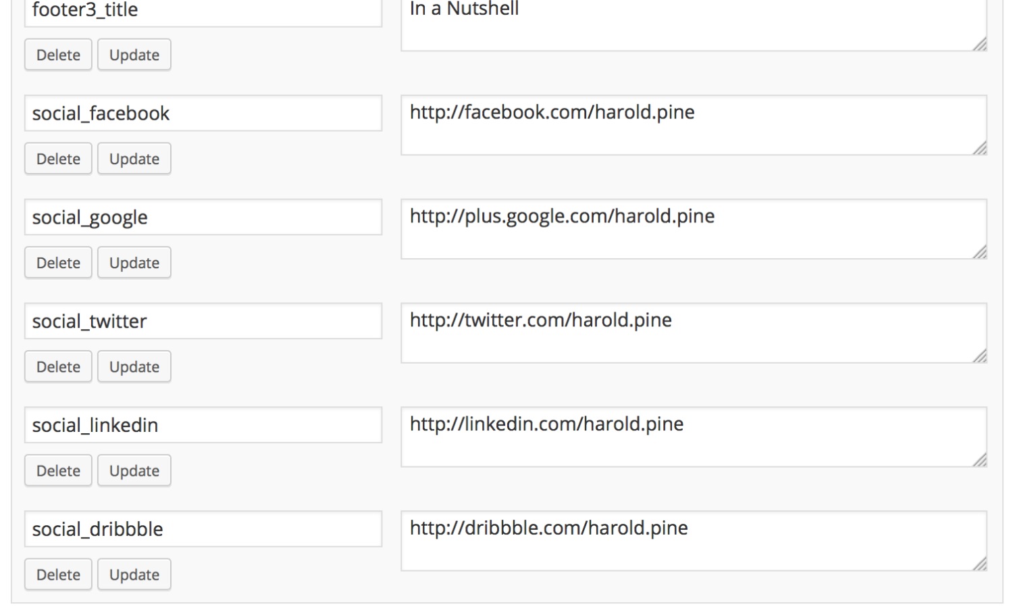
Task: Update the footer3_title custom field
Action: (134, 55)
